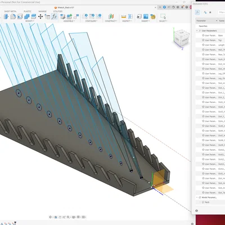
Task: Click the ViewCube in the viewport corner
Action: point(182,38)
